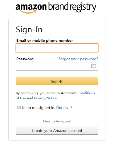Click the orange Amazon smile arrow
This screenshot has height=145, width=117.
coord(28,12)
